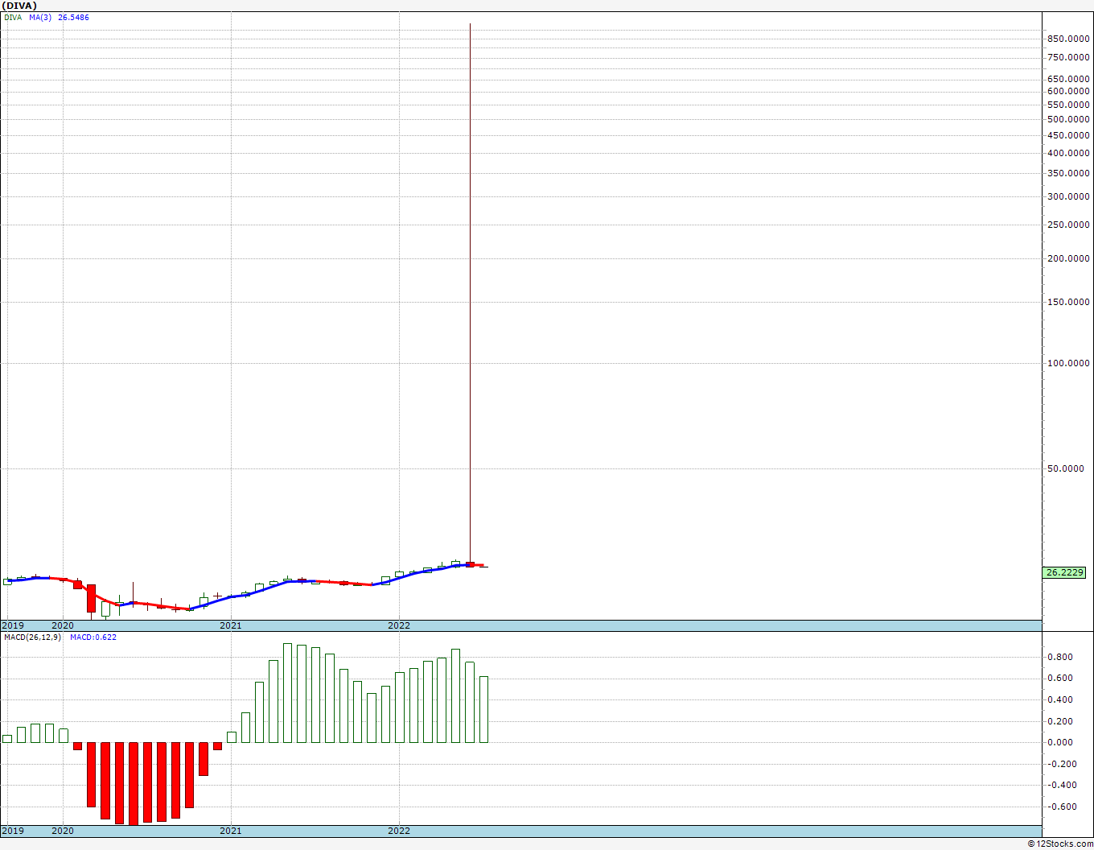The image size is (1094, 850).
Task: Click 2019 on the price chart time axis
Action: (13, 625)
